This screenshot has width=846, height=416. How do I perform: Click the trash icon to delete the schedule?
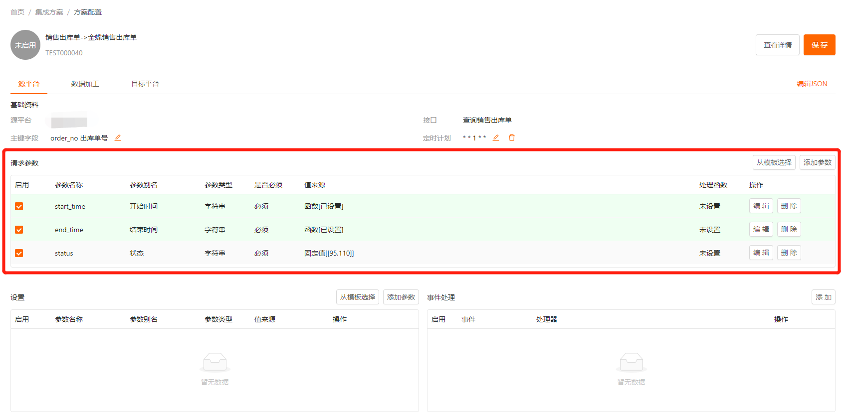(512, 138)
